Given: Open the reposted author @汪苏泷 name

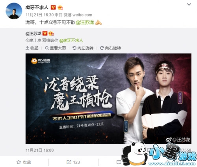Looking at the screenshot, I should coord(33,34).
